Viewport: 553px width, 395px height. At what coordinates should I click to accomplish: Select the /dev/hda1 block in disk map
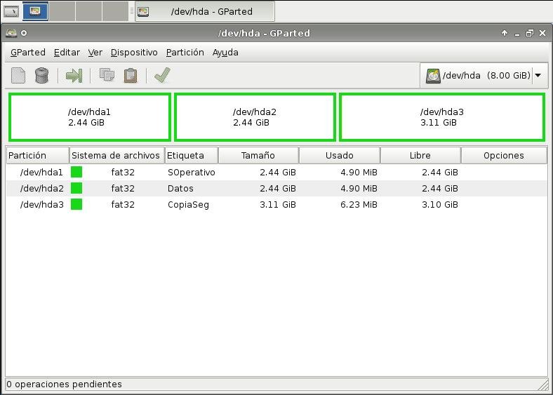point(89,117)
